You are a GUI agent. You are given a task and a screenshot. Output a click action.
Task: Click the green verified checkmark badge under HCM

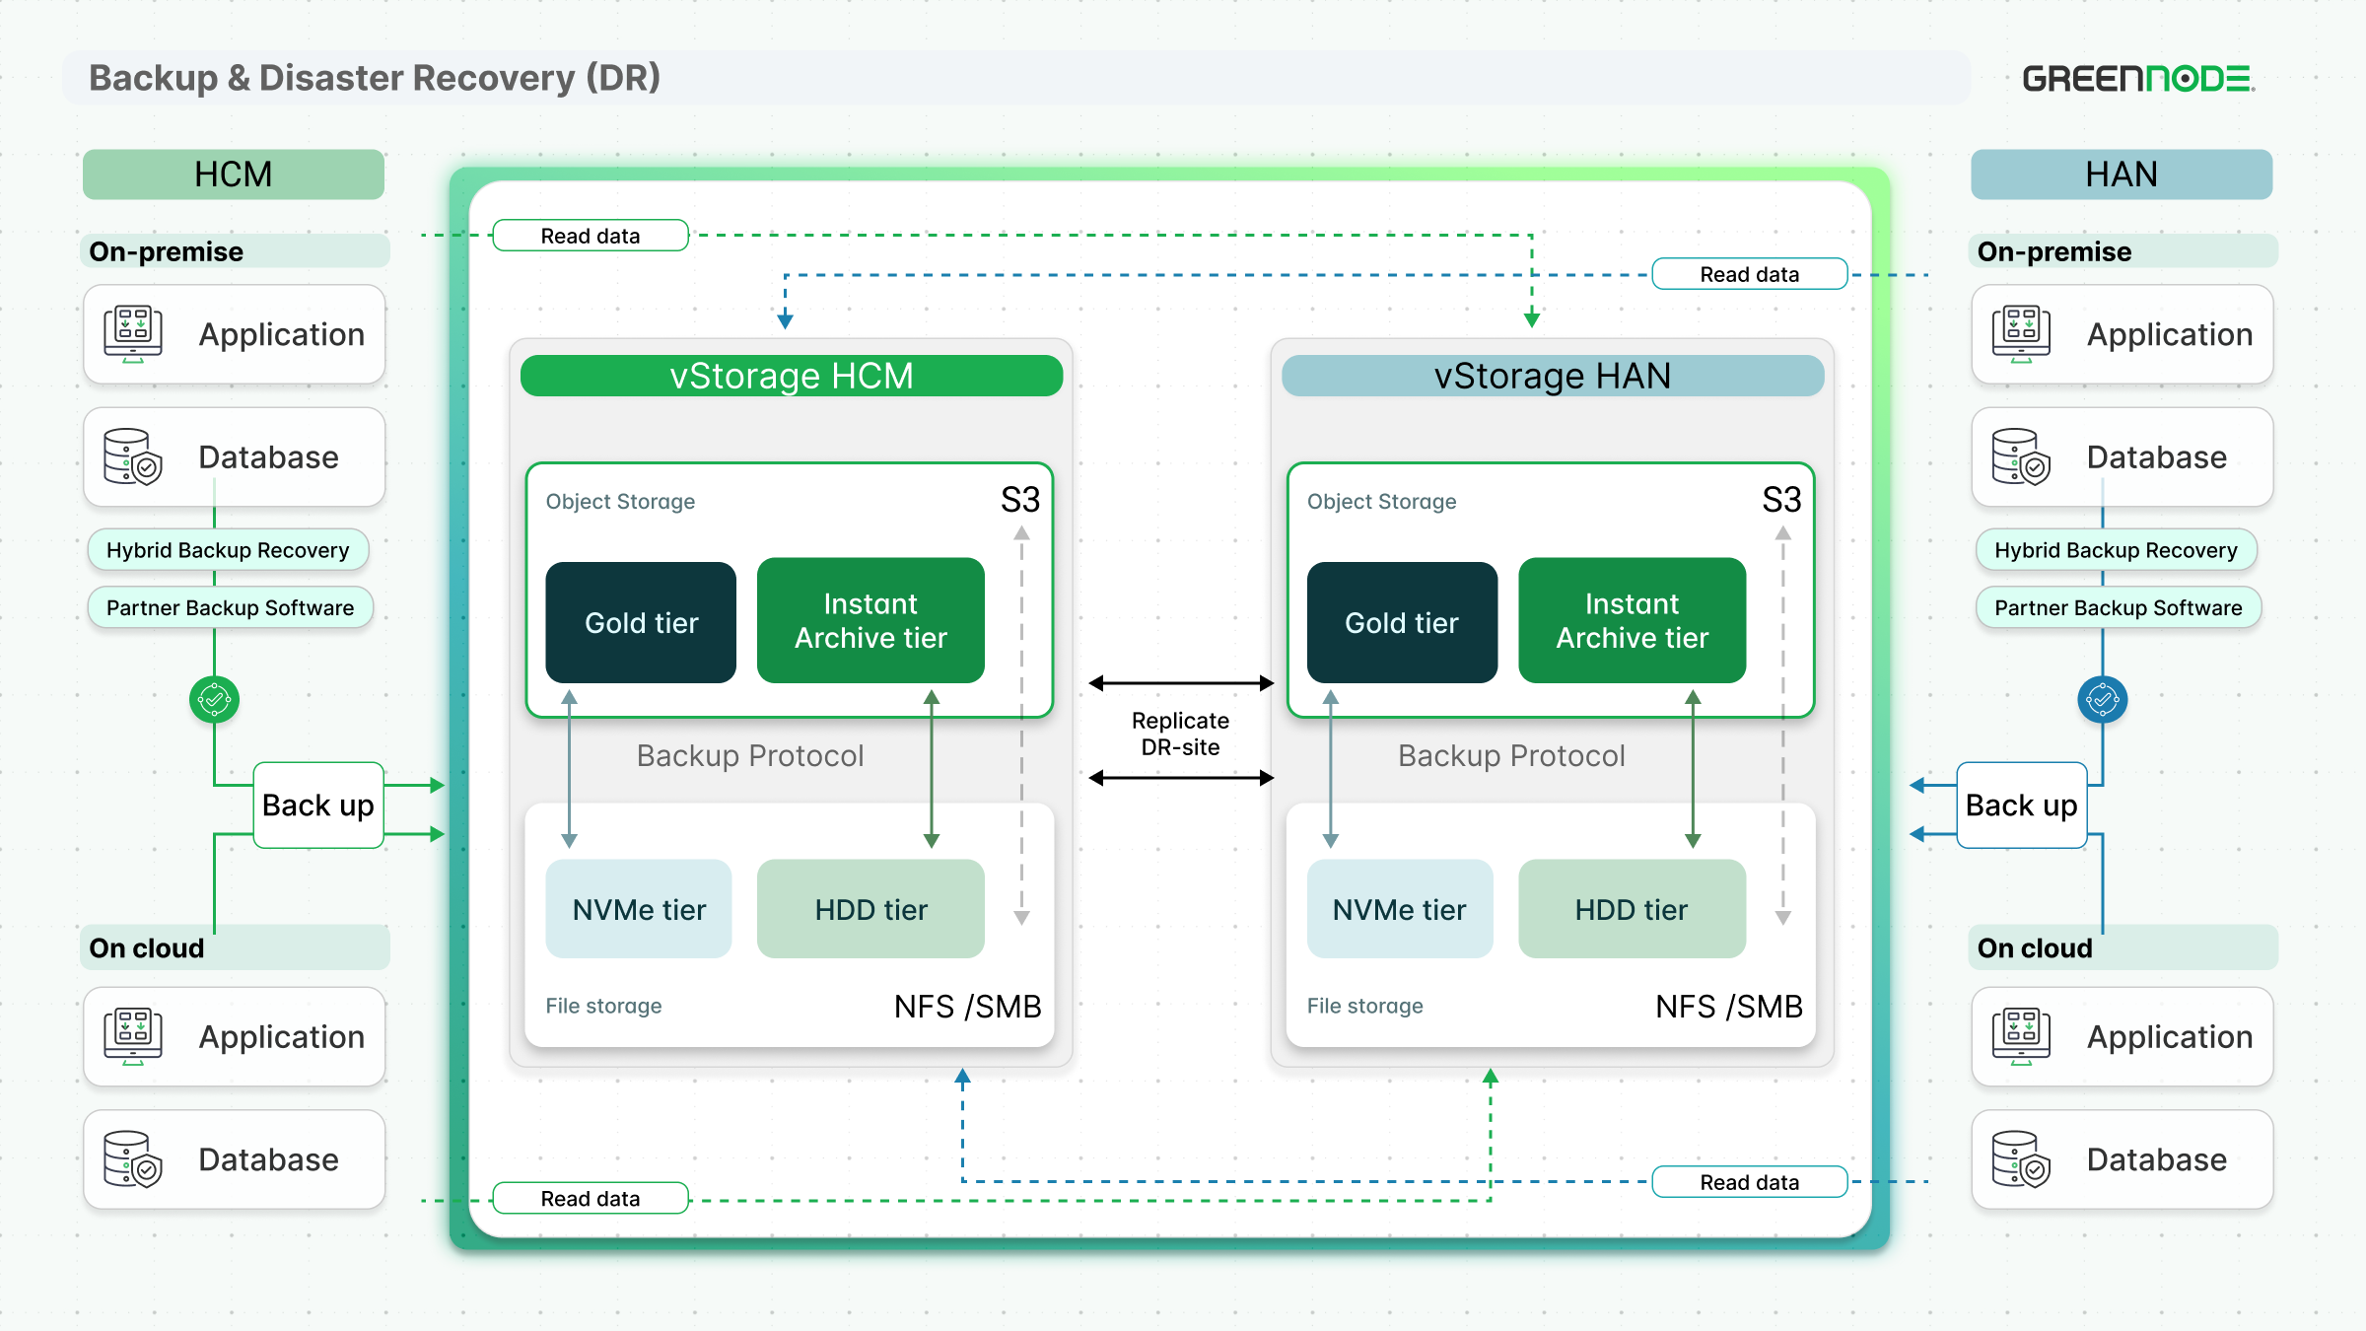point(214,700)
